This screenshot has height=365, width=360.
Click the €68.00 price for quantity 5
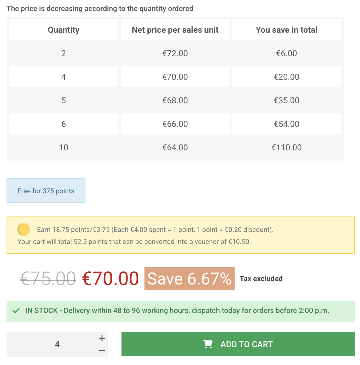pos(175,100)
